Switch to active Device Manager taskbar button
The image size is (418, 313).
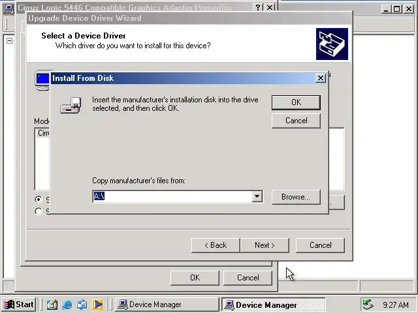(274, 305)
